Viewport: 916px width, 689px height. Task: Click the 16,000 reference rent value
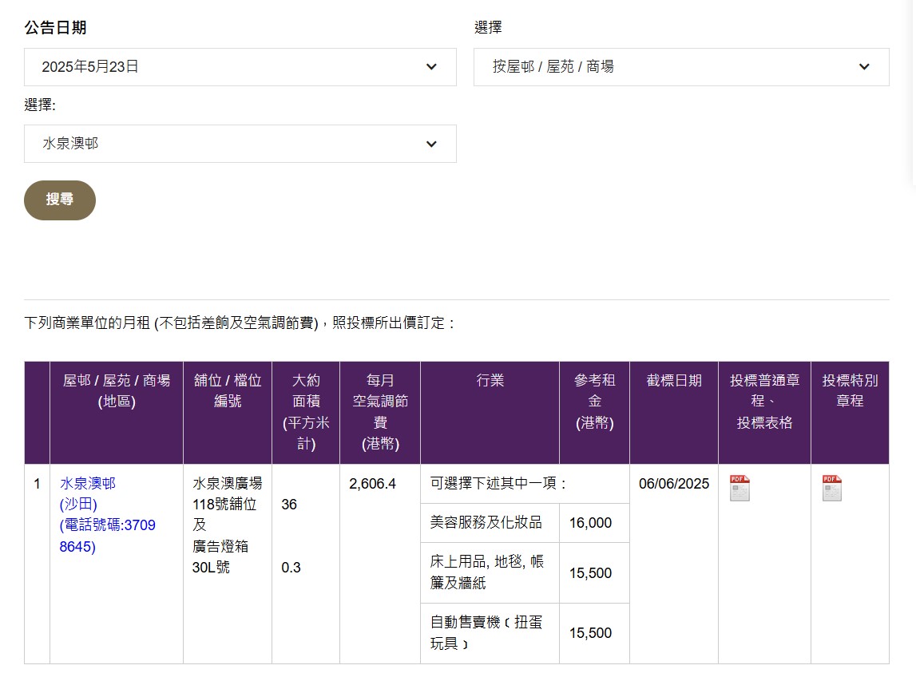point(590,523)
